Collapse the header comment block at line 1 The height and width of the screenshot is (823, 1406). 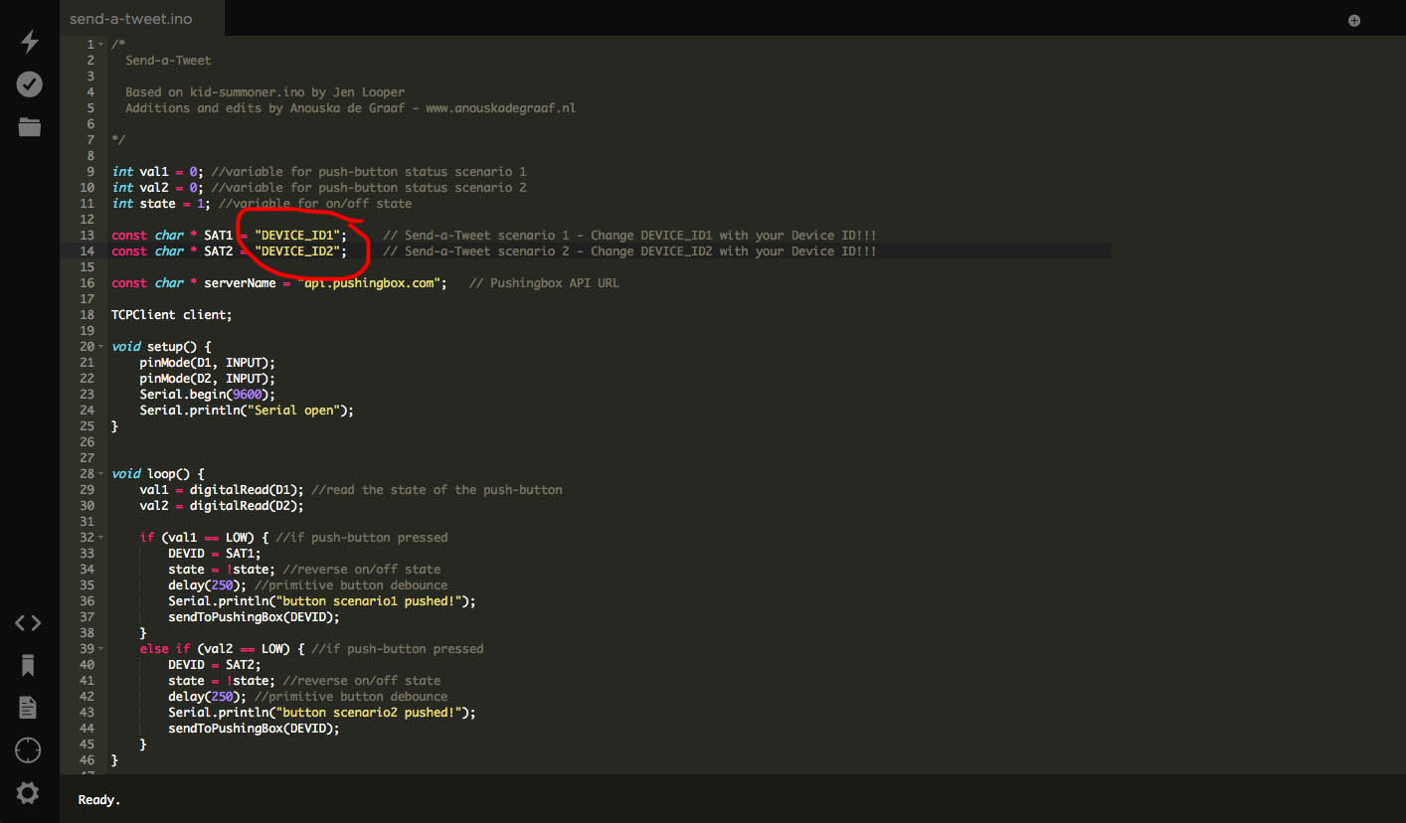[x=103, y=45]
